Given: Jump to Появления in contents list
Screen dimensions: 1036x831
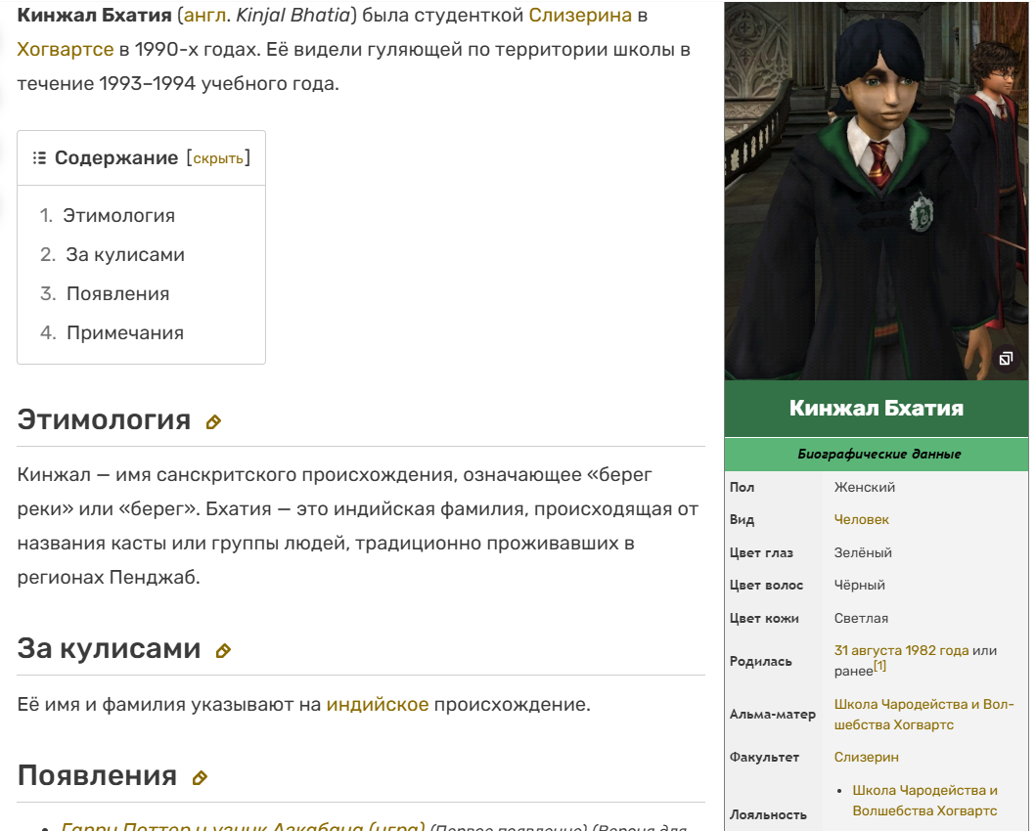Looking at the screenshot, I should point(117,293).
